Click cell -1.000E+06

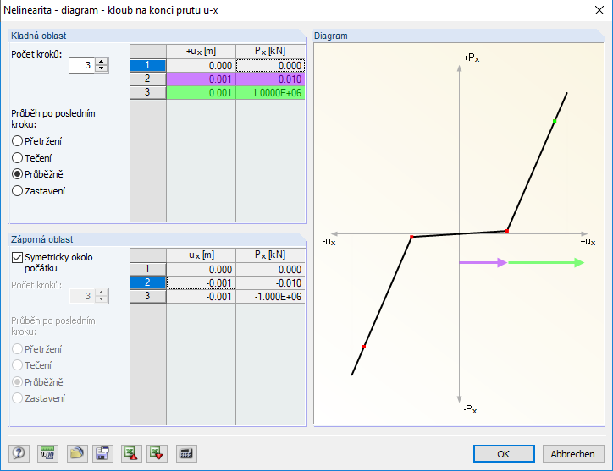click(270, 297)
